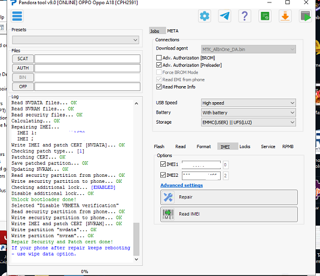This screenshot has height=276, width=320.
Task: Click the barcode icon on Read IMEI button
Action: 168,214
